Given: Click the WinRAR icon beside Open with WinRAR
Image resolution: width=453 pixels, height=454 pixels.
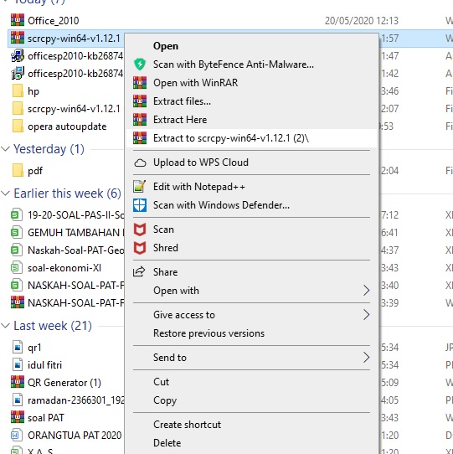Looking at the screenshot, I should [140, 83].
